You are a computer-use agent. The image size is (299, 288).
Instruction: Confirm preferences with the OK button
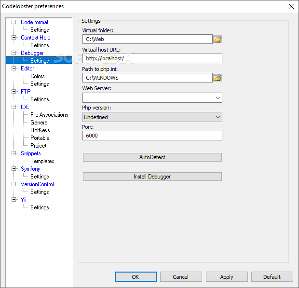[136, 276]
